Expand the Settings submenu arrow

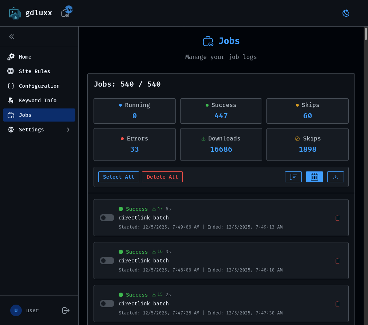tap(68, 130)
